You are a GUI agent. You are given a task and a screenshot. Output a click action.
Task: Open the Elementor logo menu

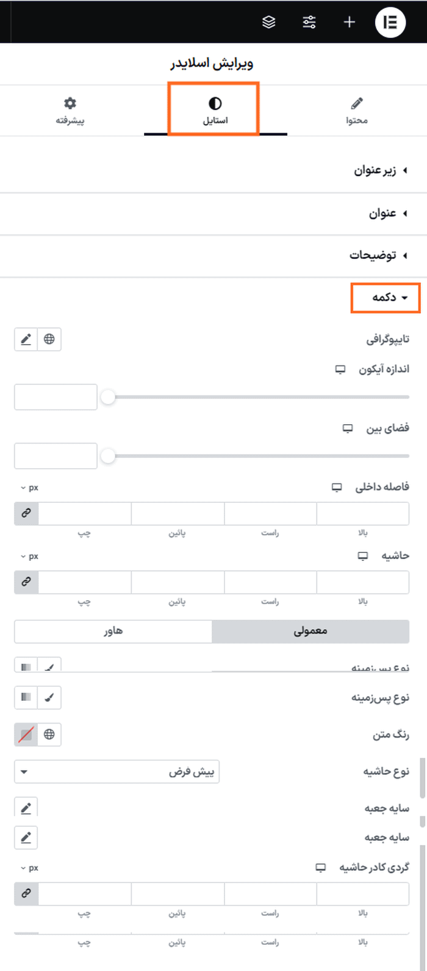(390, 22)
